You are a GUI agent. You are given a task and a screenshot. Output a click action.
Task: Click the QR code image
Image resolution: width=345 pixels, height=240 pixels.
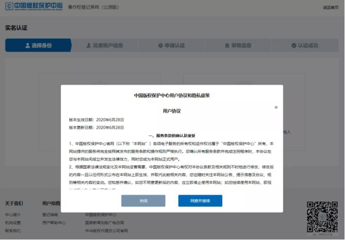(323, 217)
